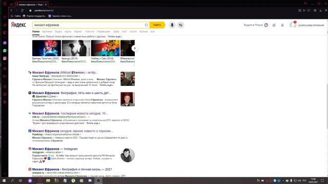Click the browser address bar URL
Image resolution: width=328 pixels, height=184 pixels.
[44, 10]
